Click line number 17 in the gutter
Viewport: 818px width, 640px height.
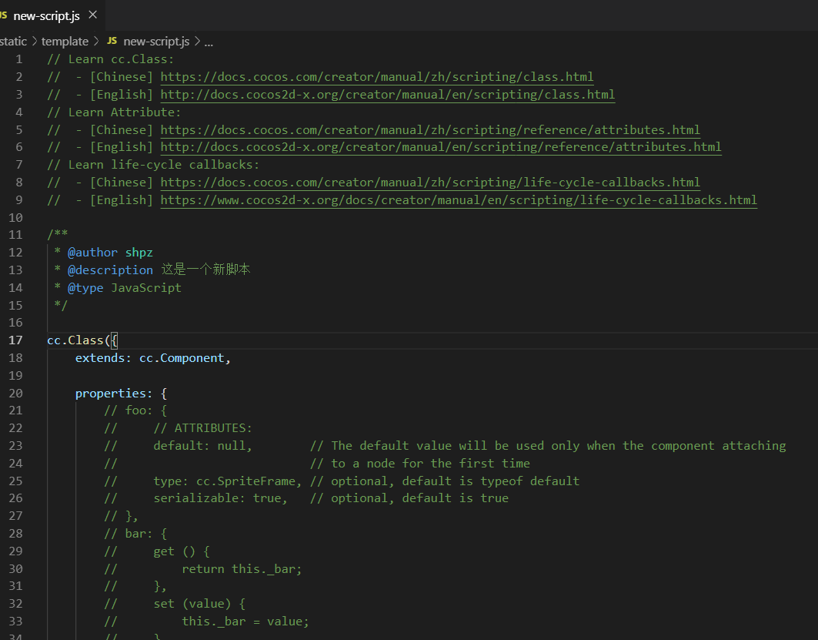coord(15,340)
